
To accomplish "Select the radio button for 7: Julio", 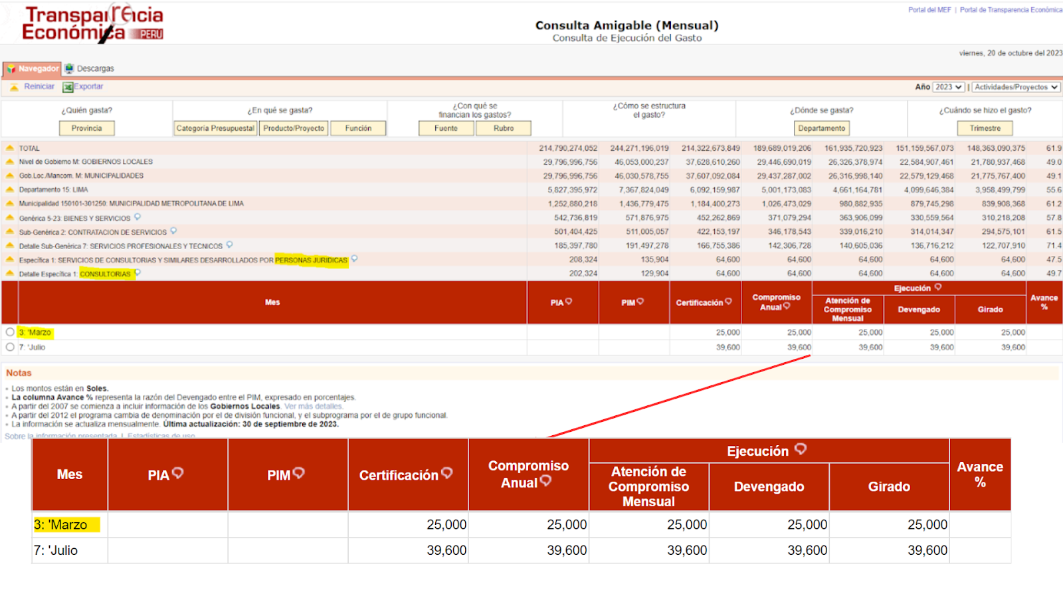I will (10, 347).
